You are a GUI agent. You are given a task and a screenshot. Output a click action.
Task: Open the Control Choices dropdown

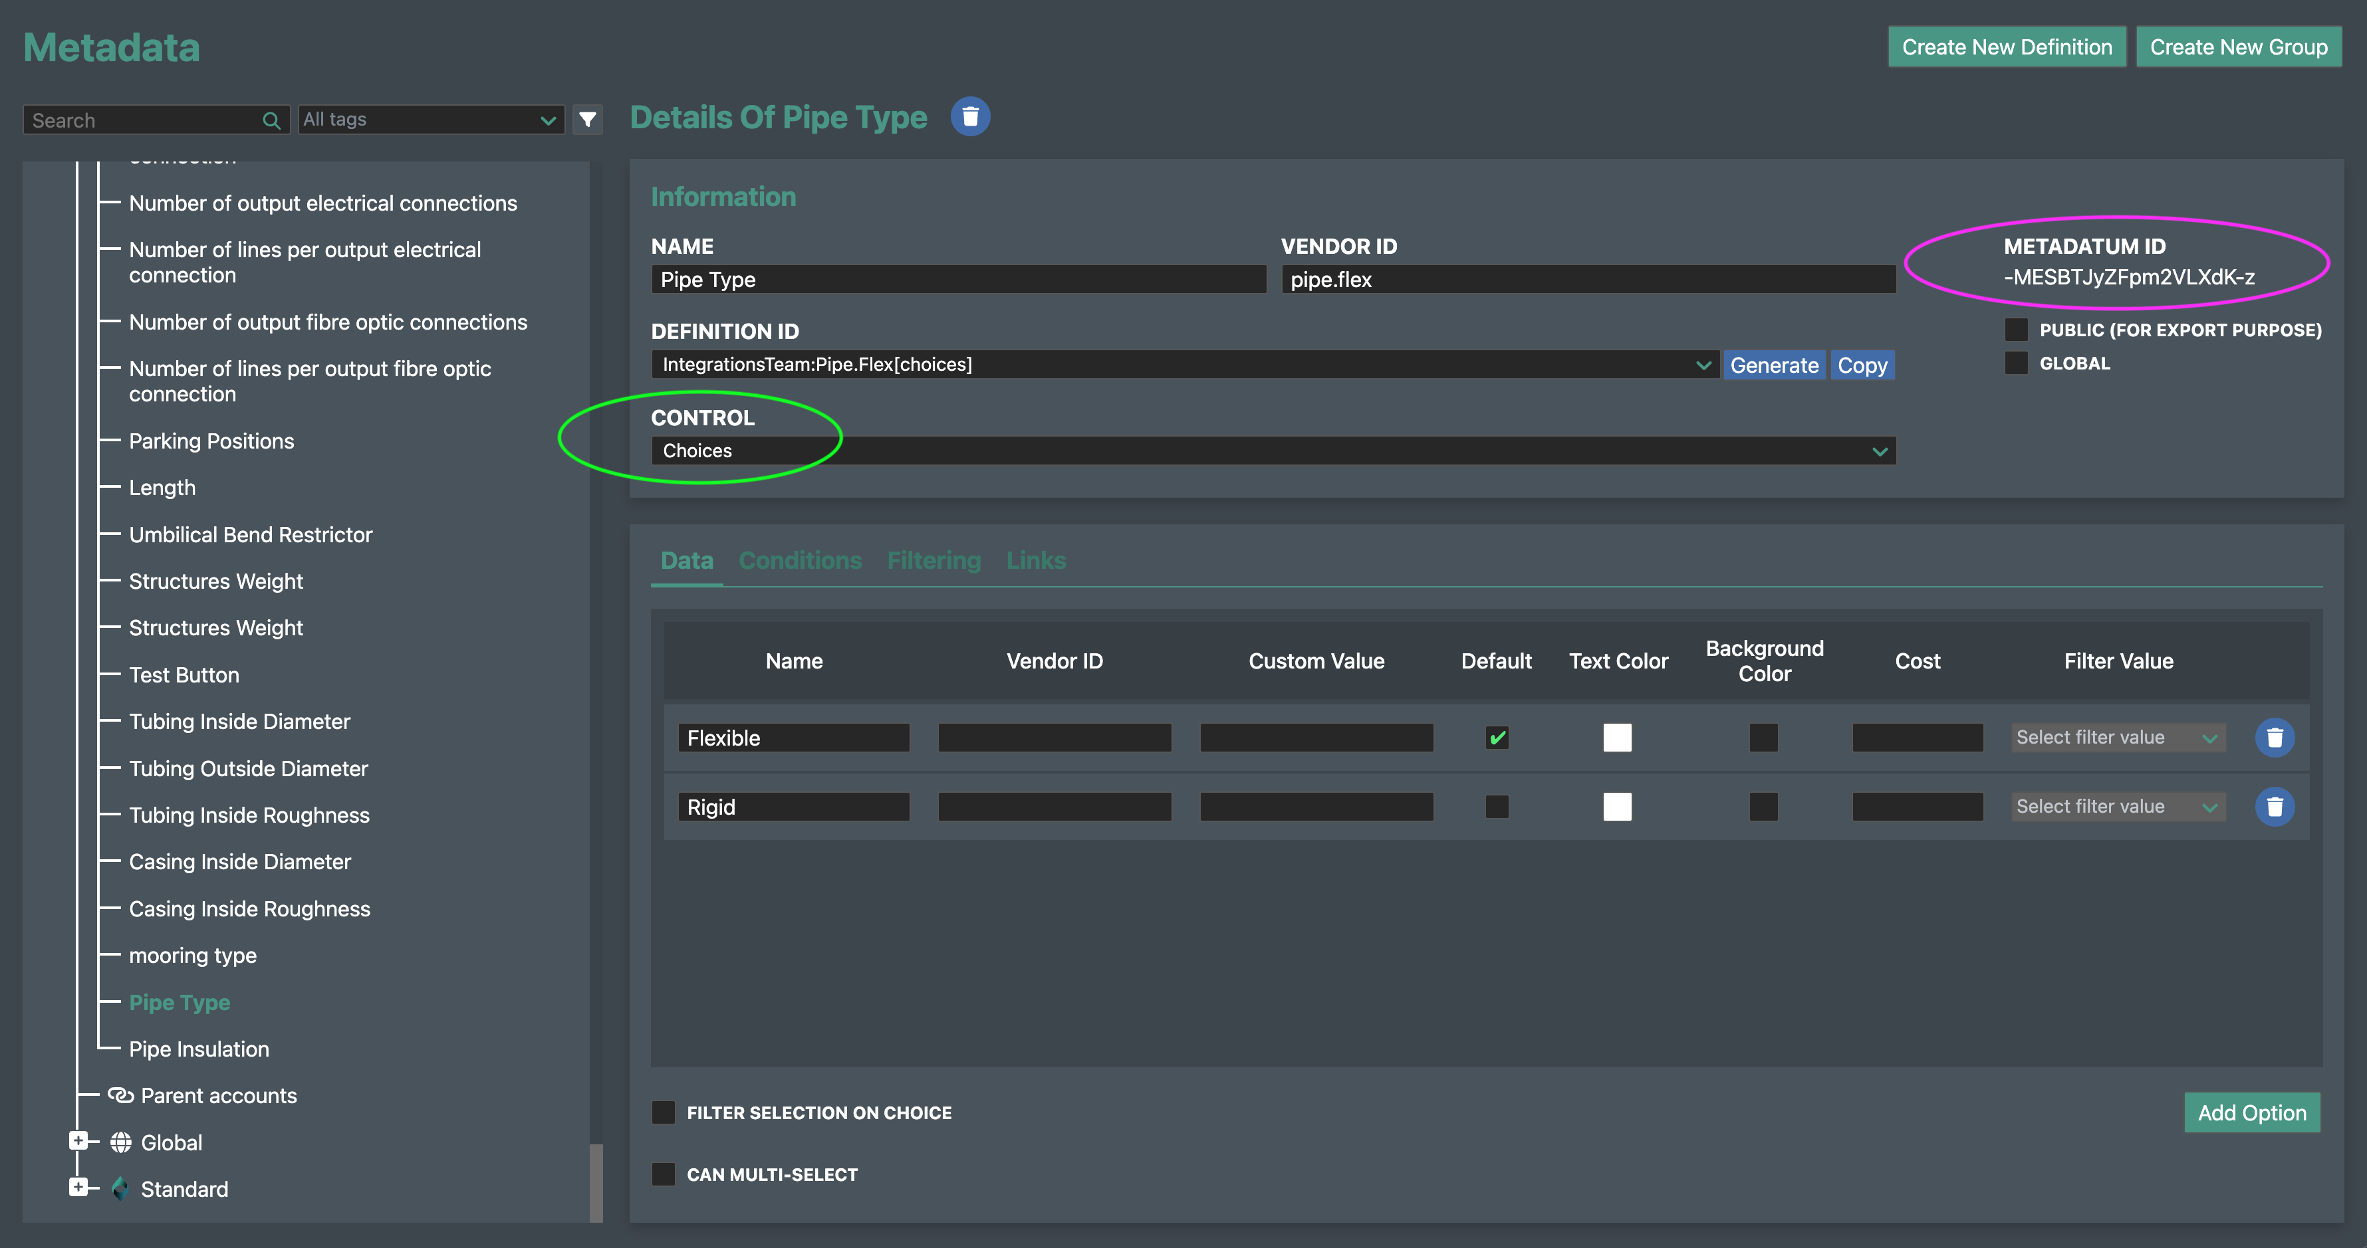tap(1273, 451)
